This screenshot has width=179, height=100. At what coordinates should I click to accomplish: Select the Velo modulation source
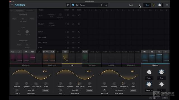(x=13, y=57)
